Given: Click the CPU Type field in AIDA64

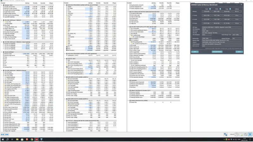Looking at the screenshot, I should pyautogui.click(x=222, y=27).
